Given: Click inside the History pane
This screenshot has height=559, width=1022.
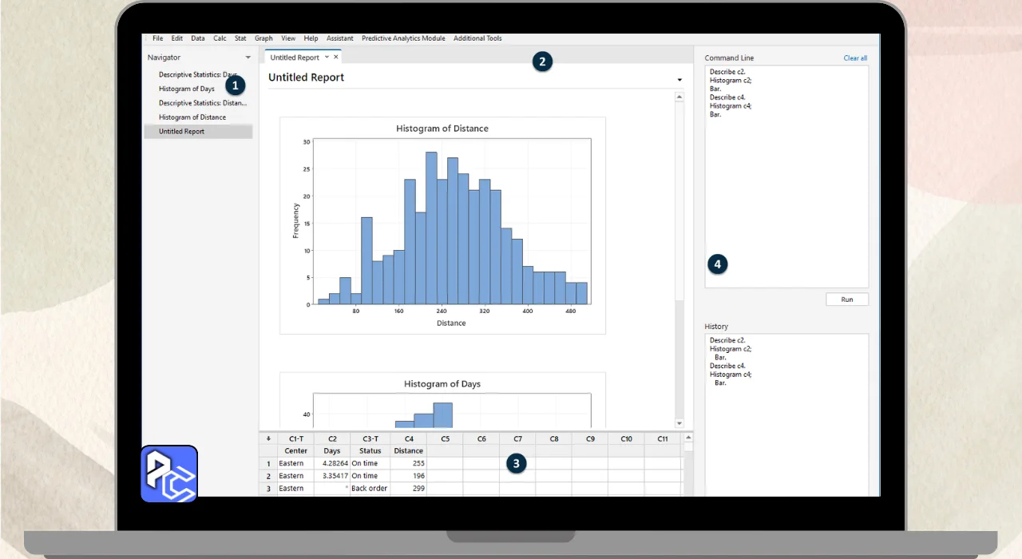Looking at the screenshot, I should tap(786, 414).
